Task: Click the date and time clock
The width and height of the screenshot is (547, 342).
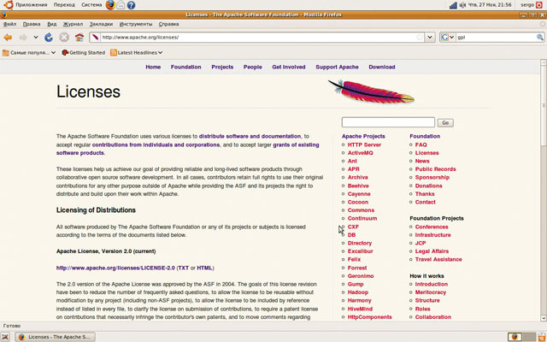Action: 490,5
